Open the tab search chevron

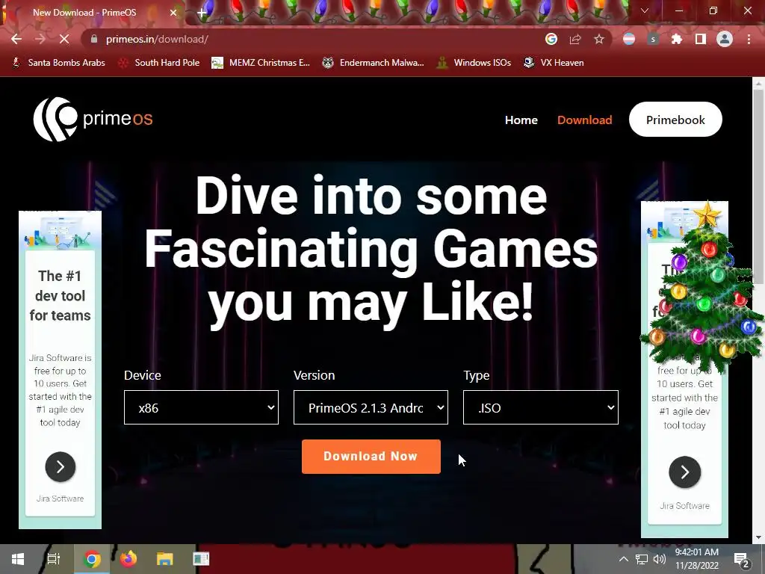[x=645, y=10]
